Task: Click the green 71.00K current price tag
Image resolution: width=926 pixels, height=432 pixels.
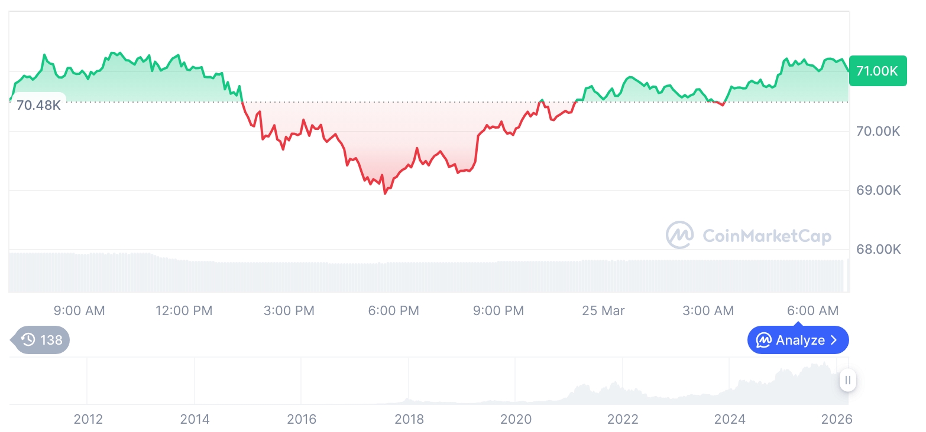Action: pos(878,71)
